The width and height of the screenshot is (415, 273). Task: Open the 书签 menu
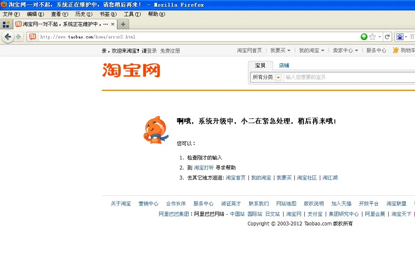pyautogui.click(x=108, y=14)
